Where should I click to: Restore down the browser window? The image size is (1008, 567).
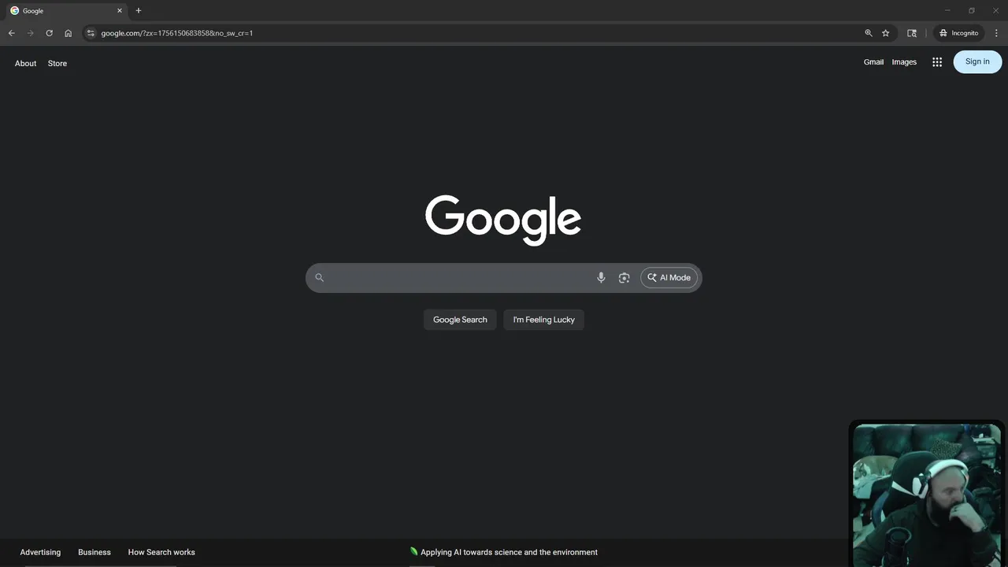972,10
